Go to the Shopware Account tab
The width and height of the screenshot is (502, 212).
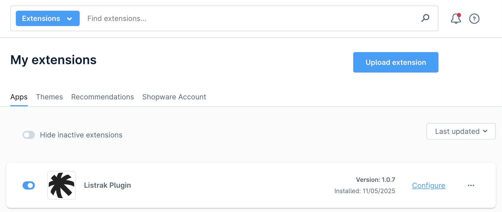[x=174, y=97]
